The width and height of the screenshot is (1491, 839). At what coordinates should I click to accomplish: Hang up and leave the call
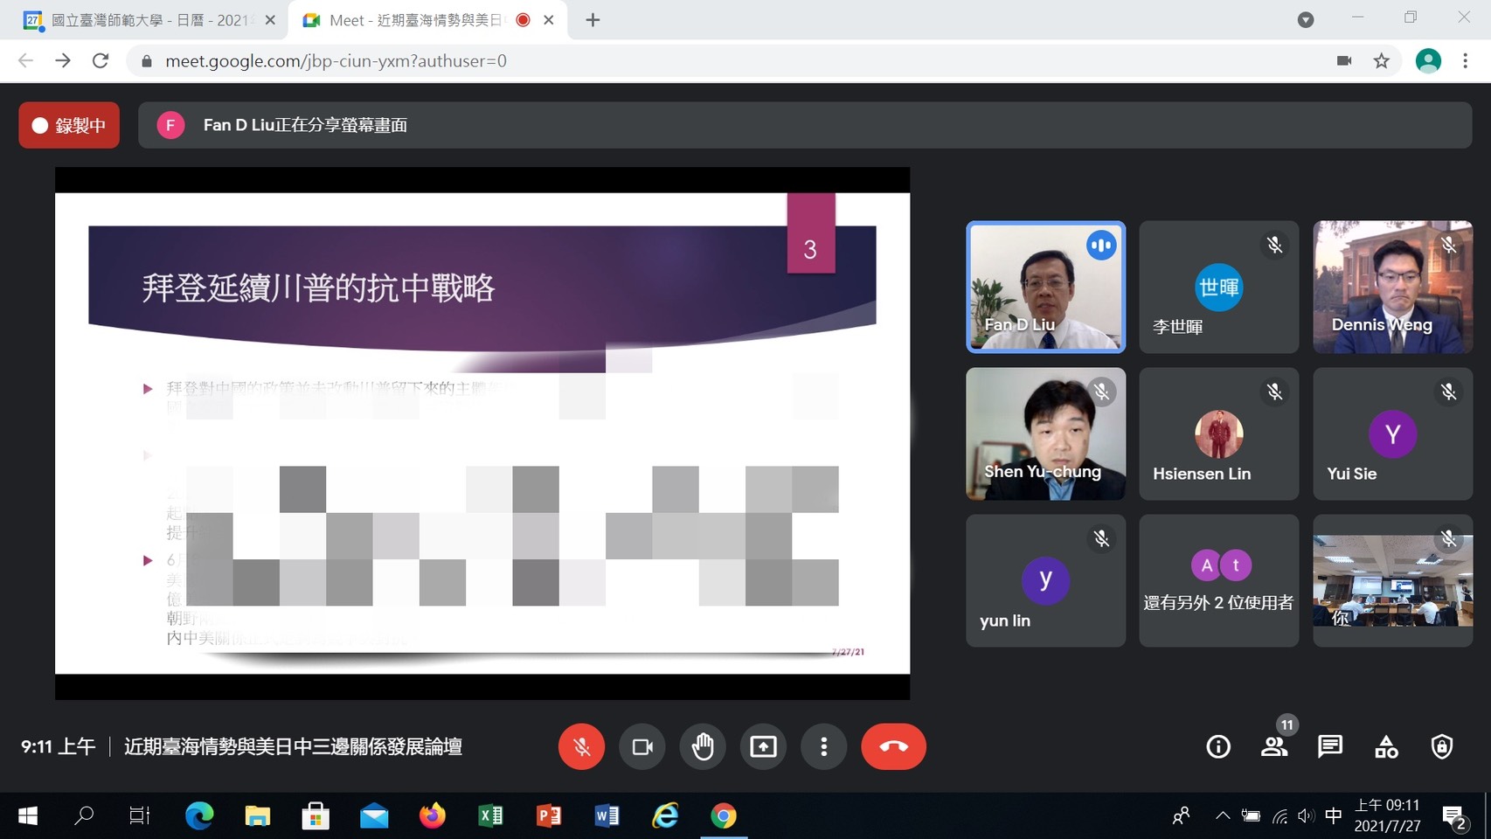[x=892, y=746]
